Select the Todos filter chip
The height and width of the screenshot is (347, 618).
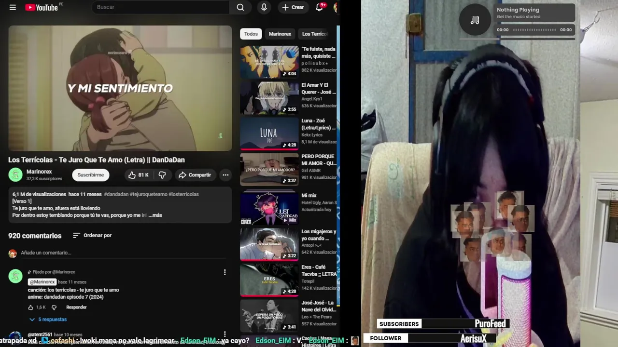click(x=251, y=34)
